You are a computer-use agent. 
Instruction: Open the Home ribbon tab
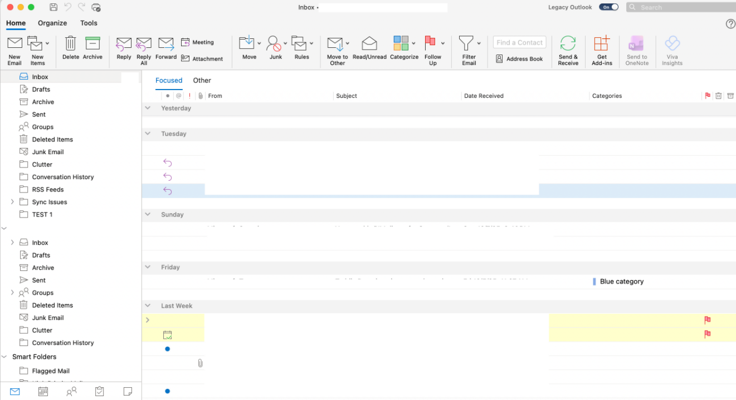coord(16,23)
